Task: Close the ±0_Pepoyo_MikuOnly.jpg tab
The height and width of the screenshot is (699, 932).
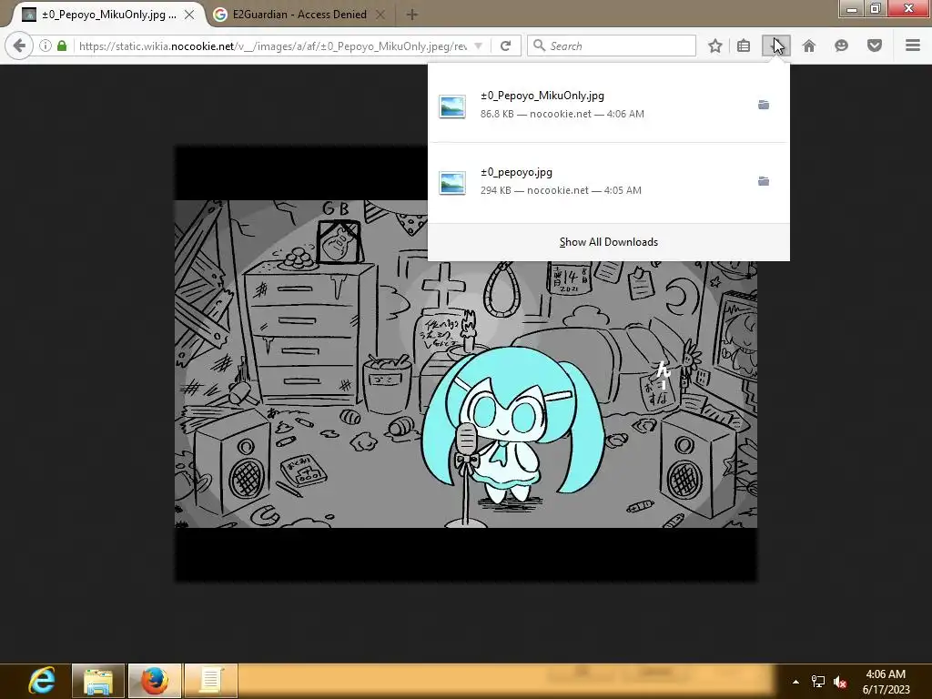Action: [189, 15]
